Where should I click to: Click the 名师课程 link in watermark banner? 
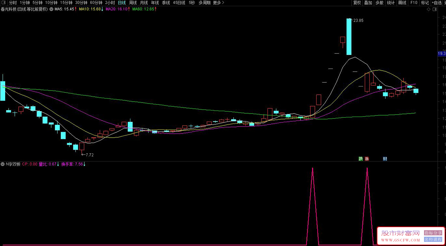pyautogui.click(x=433, y=239)
